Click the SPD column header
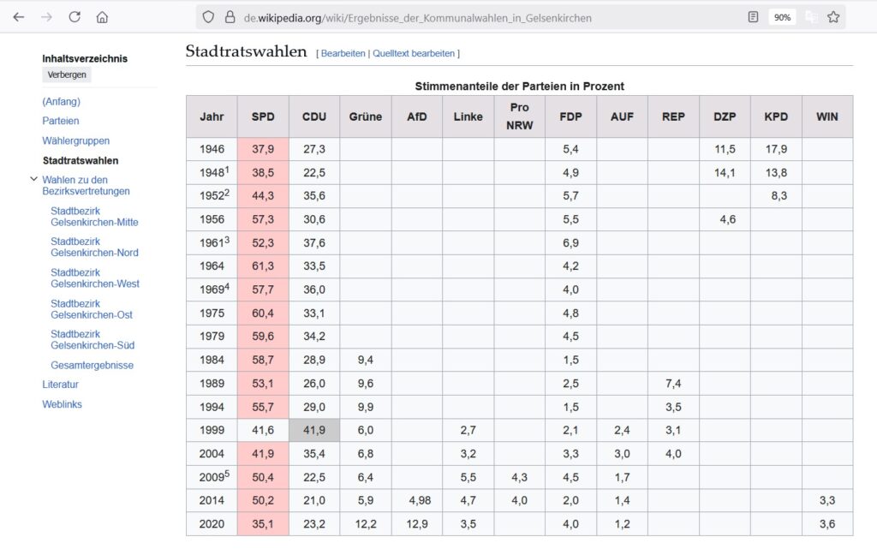Image resolution: width=877 pixels, height=549 pixels. point(263,116)
